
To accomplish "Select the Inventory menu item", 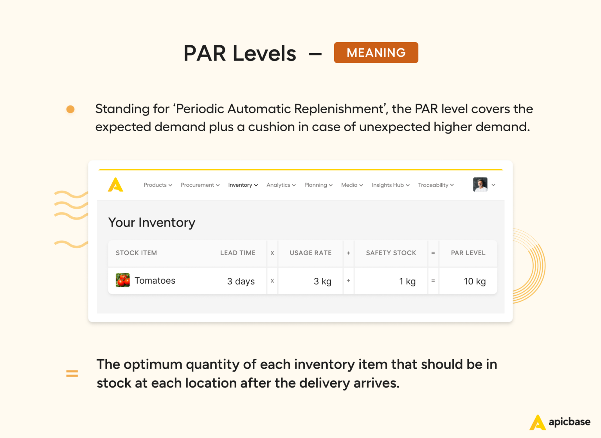I will point(243,185).
